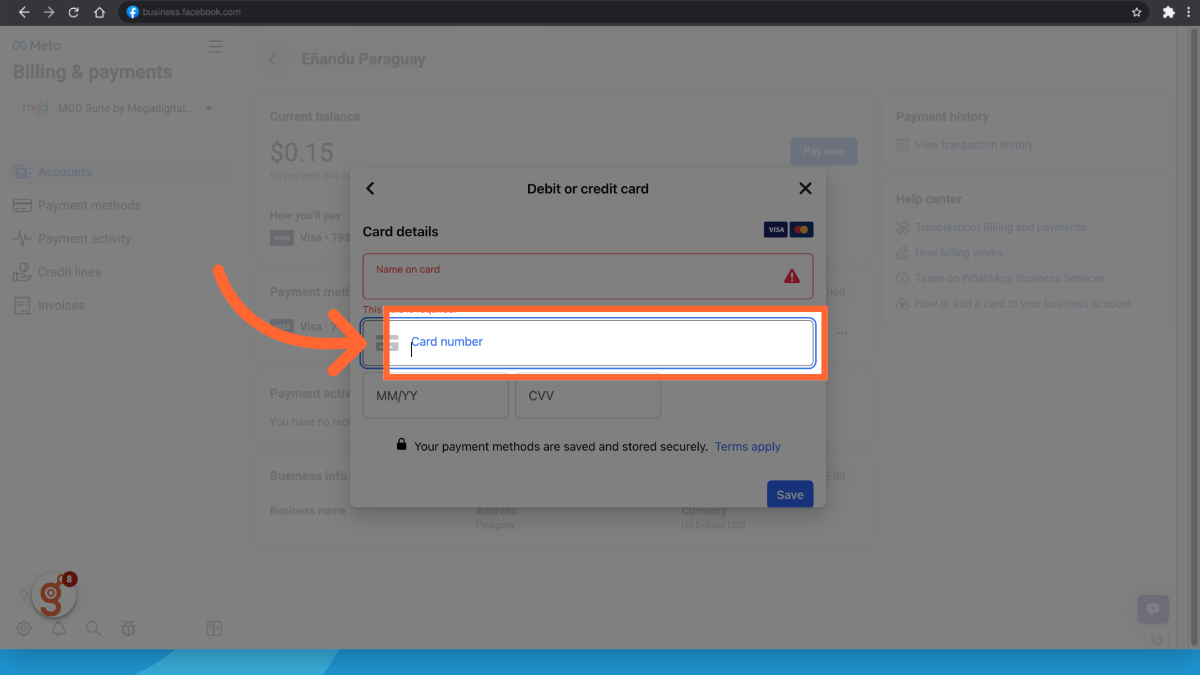Open the Terms apply link

pyautogui.click(x=747, y=447)
